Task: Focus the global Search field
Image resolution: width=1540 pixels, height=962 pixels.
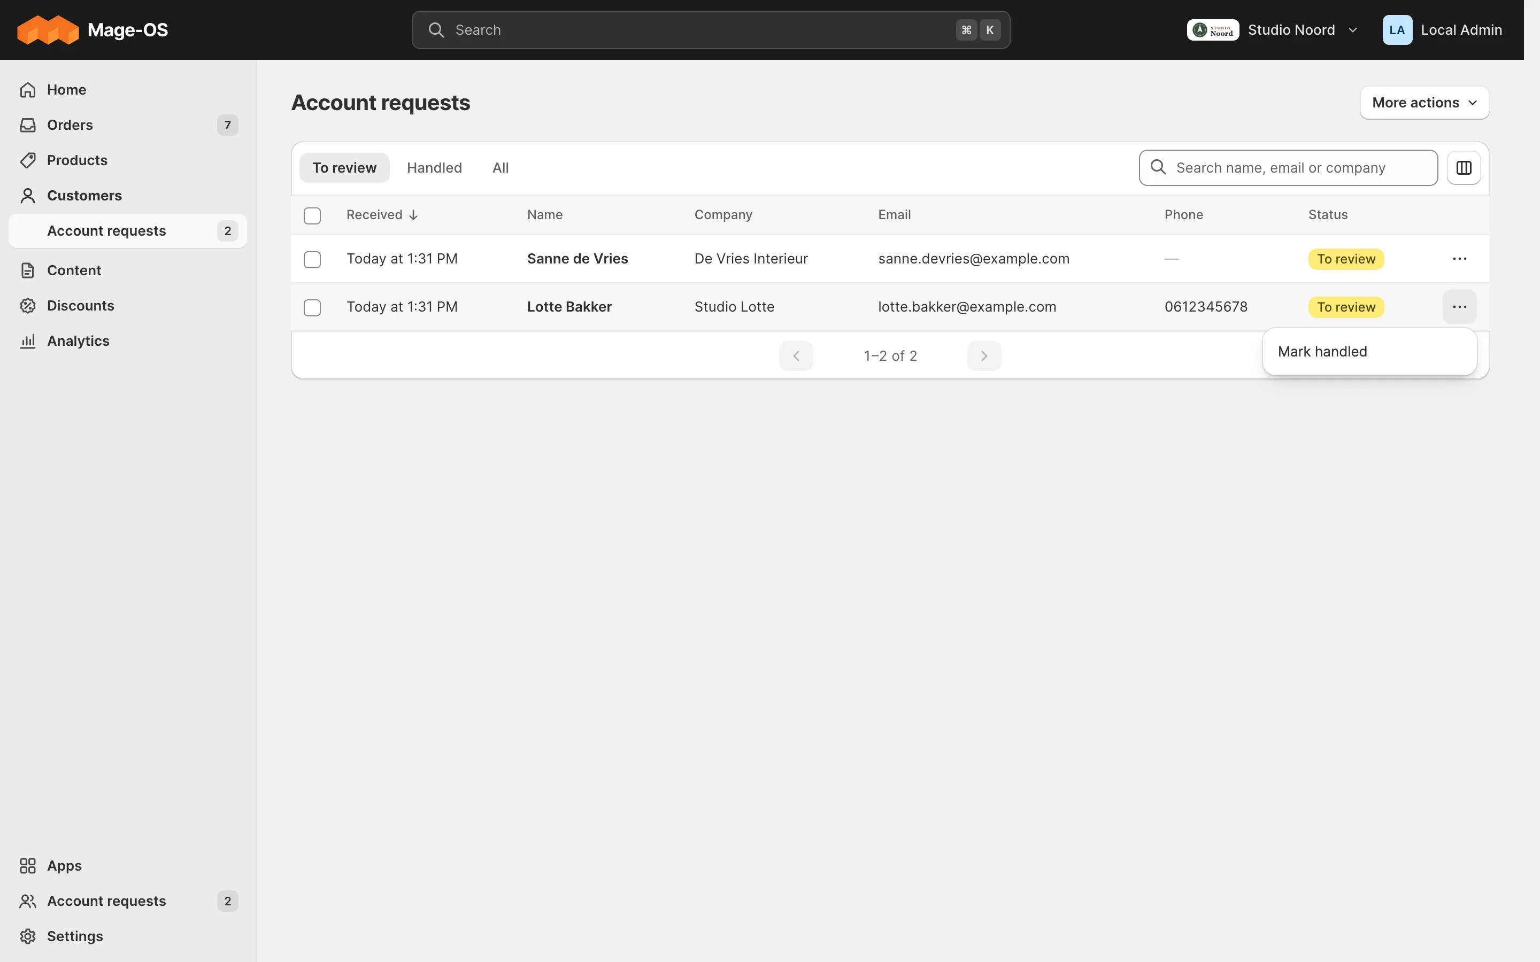Action: point(710,30)
